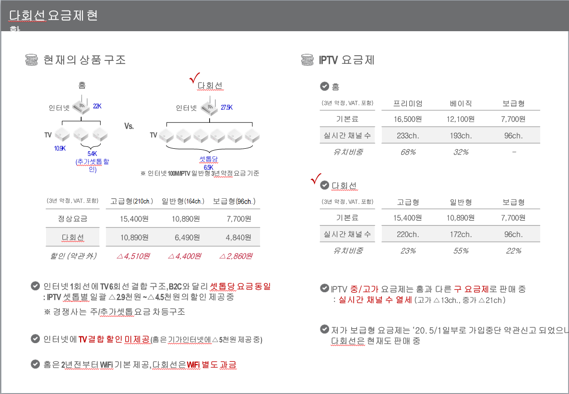
Task: Click the 220ch. channel count cell
Action: point(408,234)
